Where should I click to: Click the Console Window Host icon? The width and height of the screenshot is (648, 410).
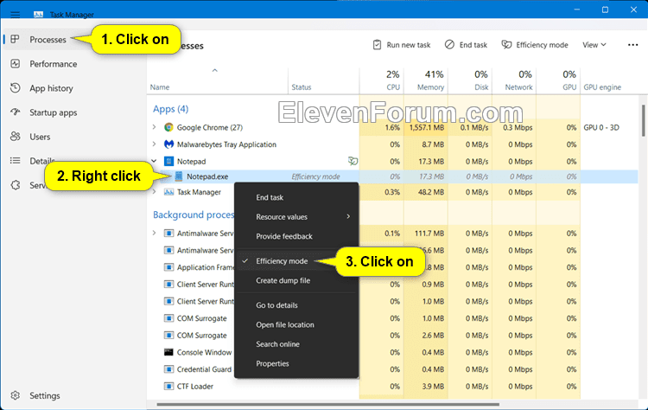coord(168,352)
